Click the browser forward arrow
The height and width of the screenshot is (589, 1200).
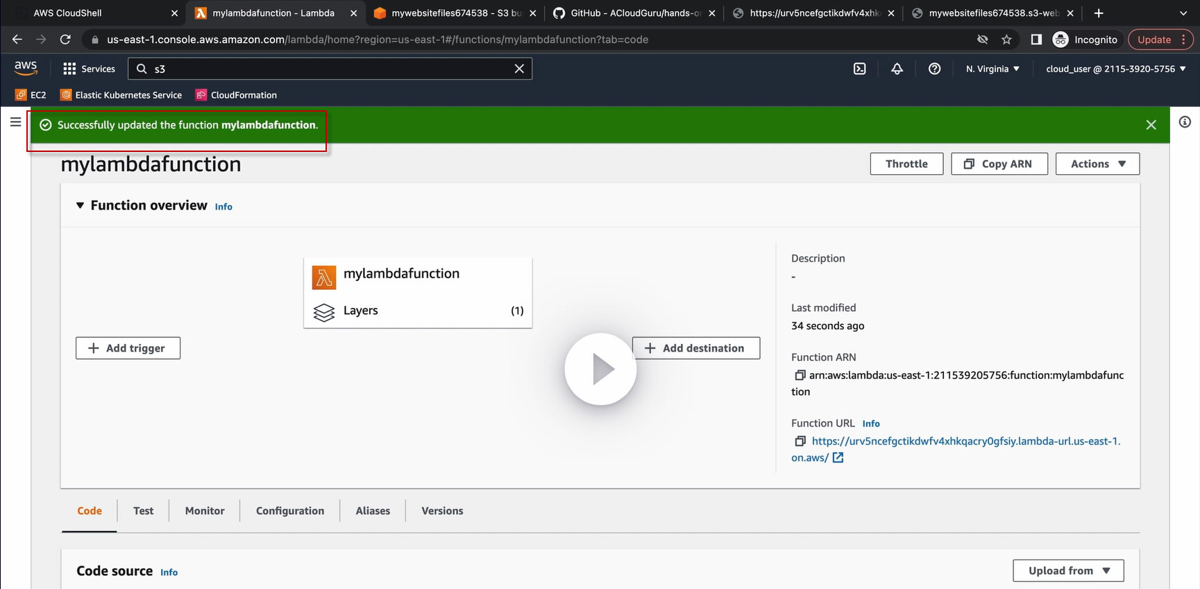41,40
